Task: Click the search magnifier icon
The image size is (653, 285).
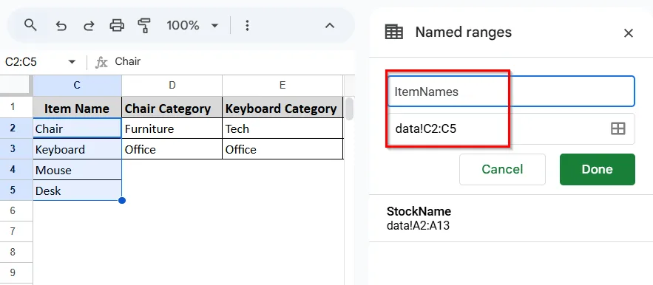Action: [30, 25]
